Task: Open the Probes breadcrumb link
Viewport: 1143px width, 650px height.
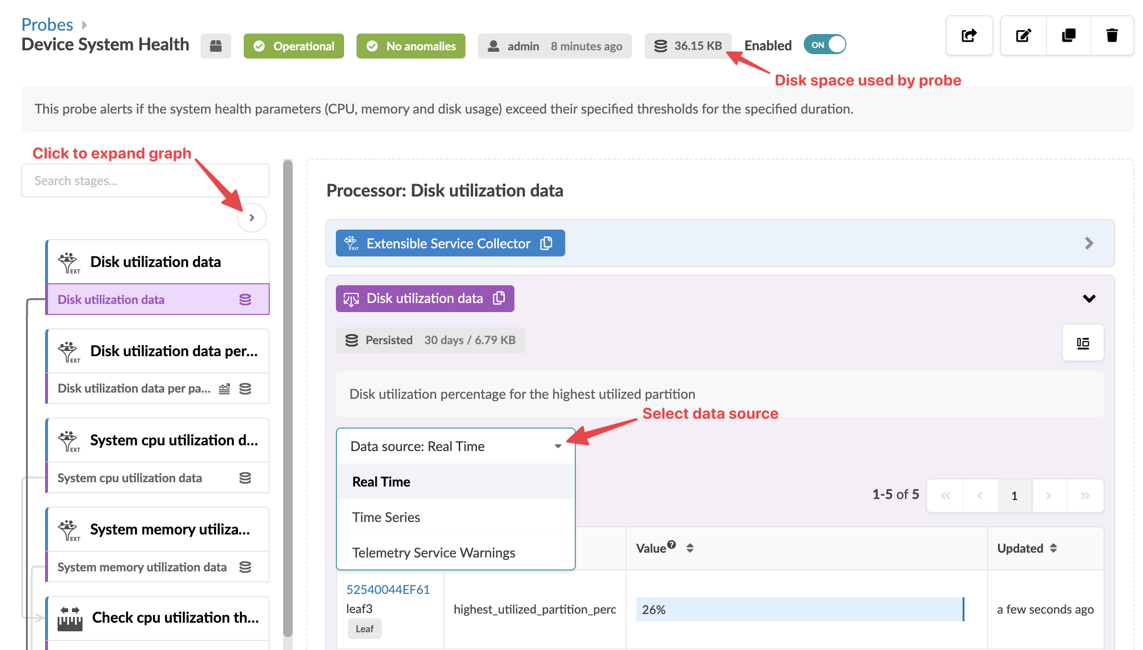Action: (47, 24)
